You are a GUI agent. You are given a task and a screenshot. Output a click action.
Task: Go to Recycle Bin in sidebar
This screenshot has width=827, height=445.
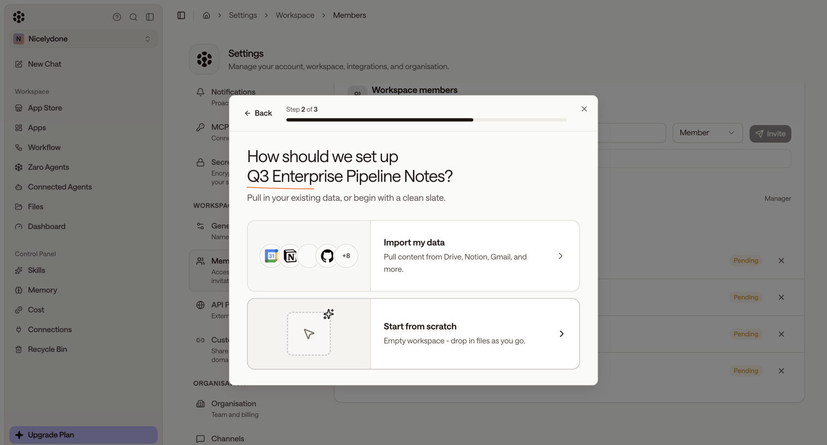[x=47, y=349]
